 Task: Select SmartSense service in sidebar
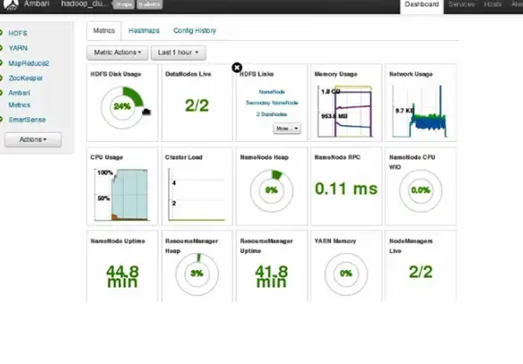tap(27, 120)
